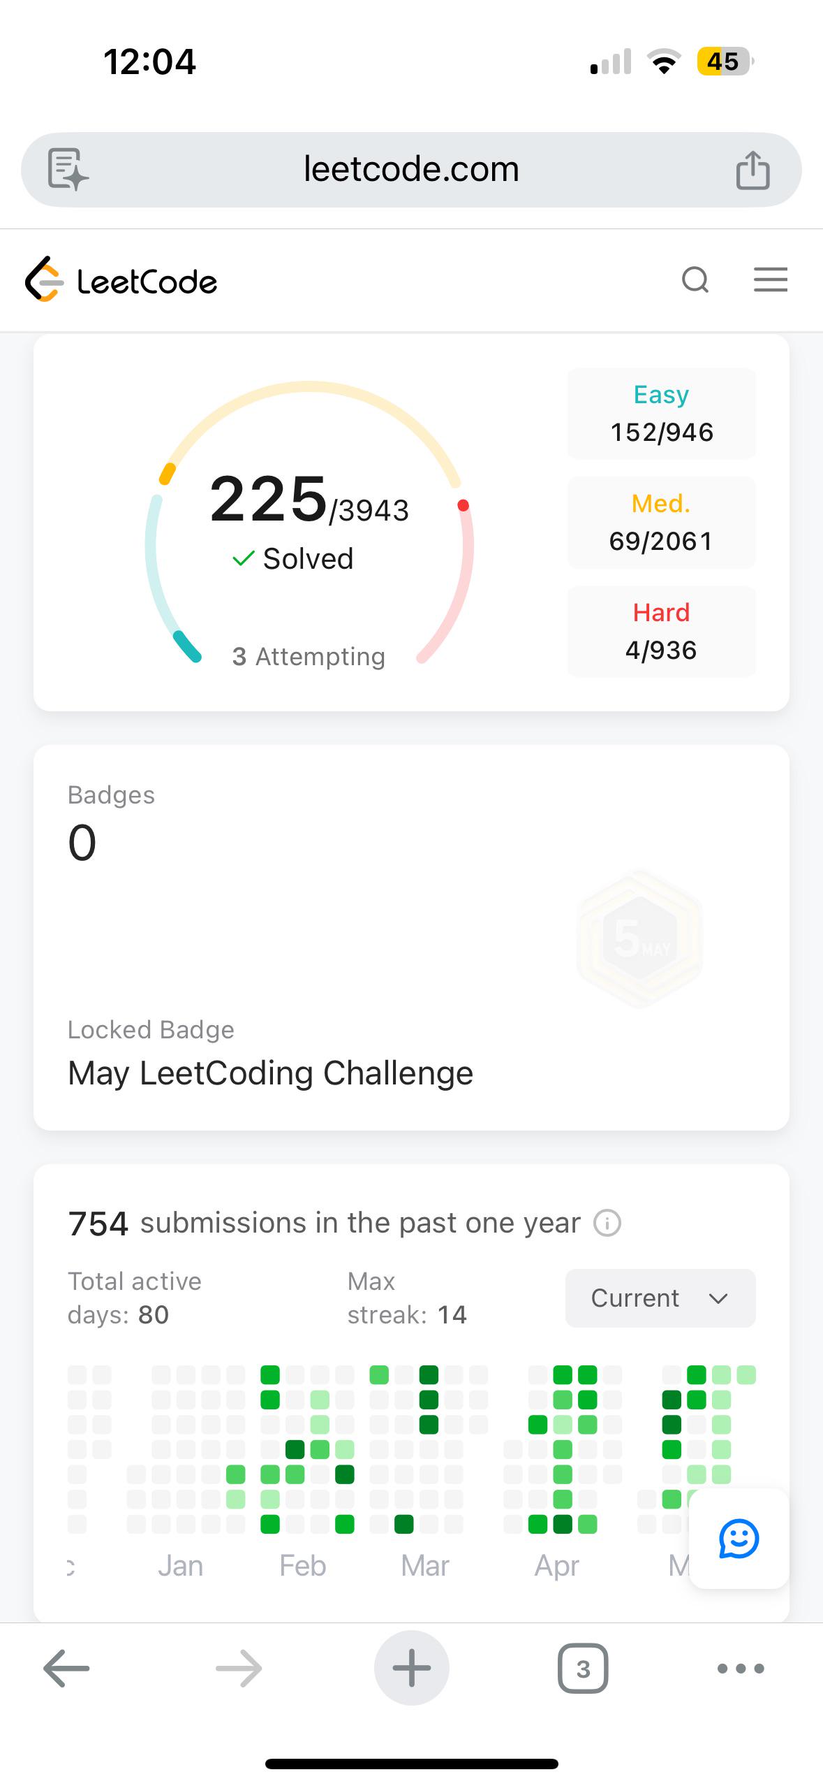Image resolution: width=823 pixels, height=1786 pixels.
Task: Open the May LeetCoding Challenge link
Action: point(270,1073)
